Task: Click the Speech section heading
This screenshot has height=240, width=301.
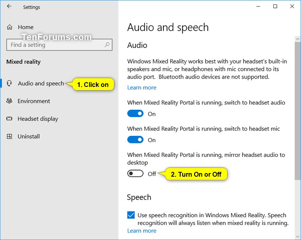Action: (x=139, y=198)
